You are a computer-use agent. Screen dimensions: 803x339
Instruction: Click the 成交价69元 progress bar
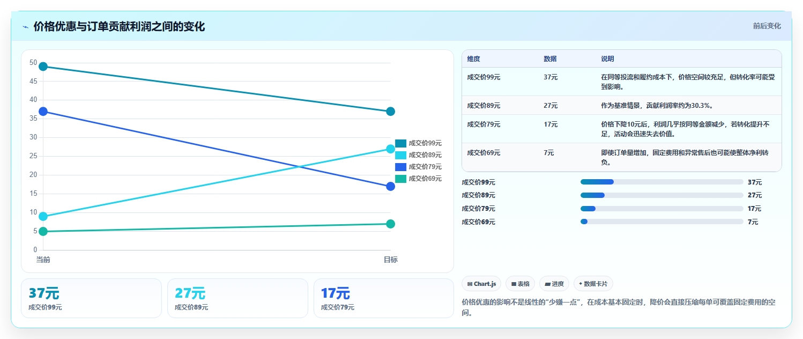click(x=661, y=222)
